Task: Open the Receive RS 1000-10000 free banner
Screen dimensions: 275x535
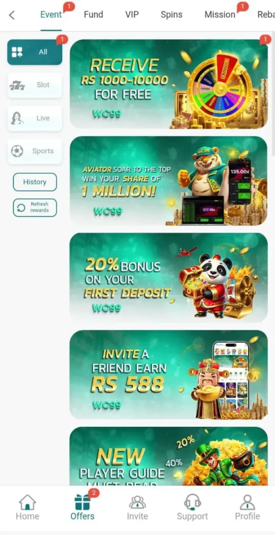Action: (x=169, y=84)
